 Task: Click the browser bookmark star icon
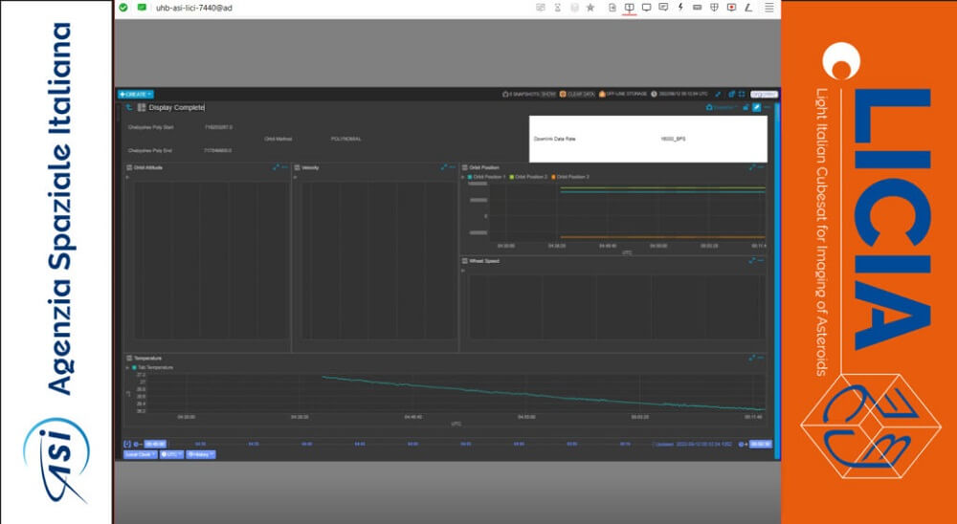(590, 7)
